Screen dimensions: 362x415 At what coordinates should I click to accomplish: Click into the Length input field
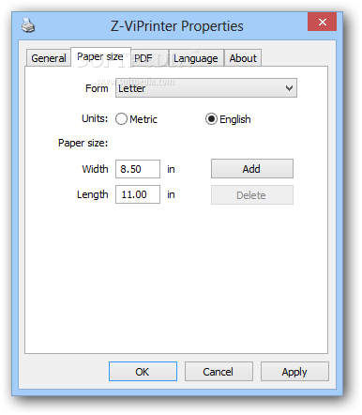coord(138,194)
